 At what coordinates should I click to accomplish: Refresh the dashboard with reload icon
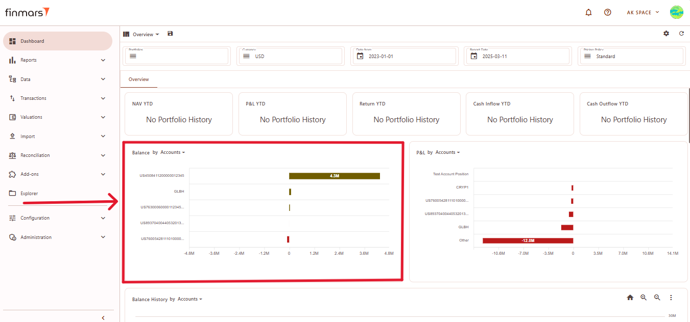(x=681, y=34)
